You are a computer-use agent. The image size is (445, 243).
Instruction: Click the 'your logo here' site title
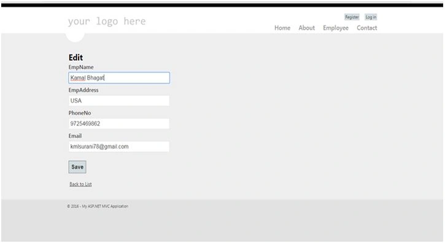click(x=107, y=21)
